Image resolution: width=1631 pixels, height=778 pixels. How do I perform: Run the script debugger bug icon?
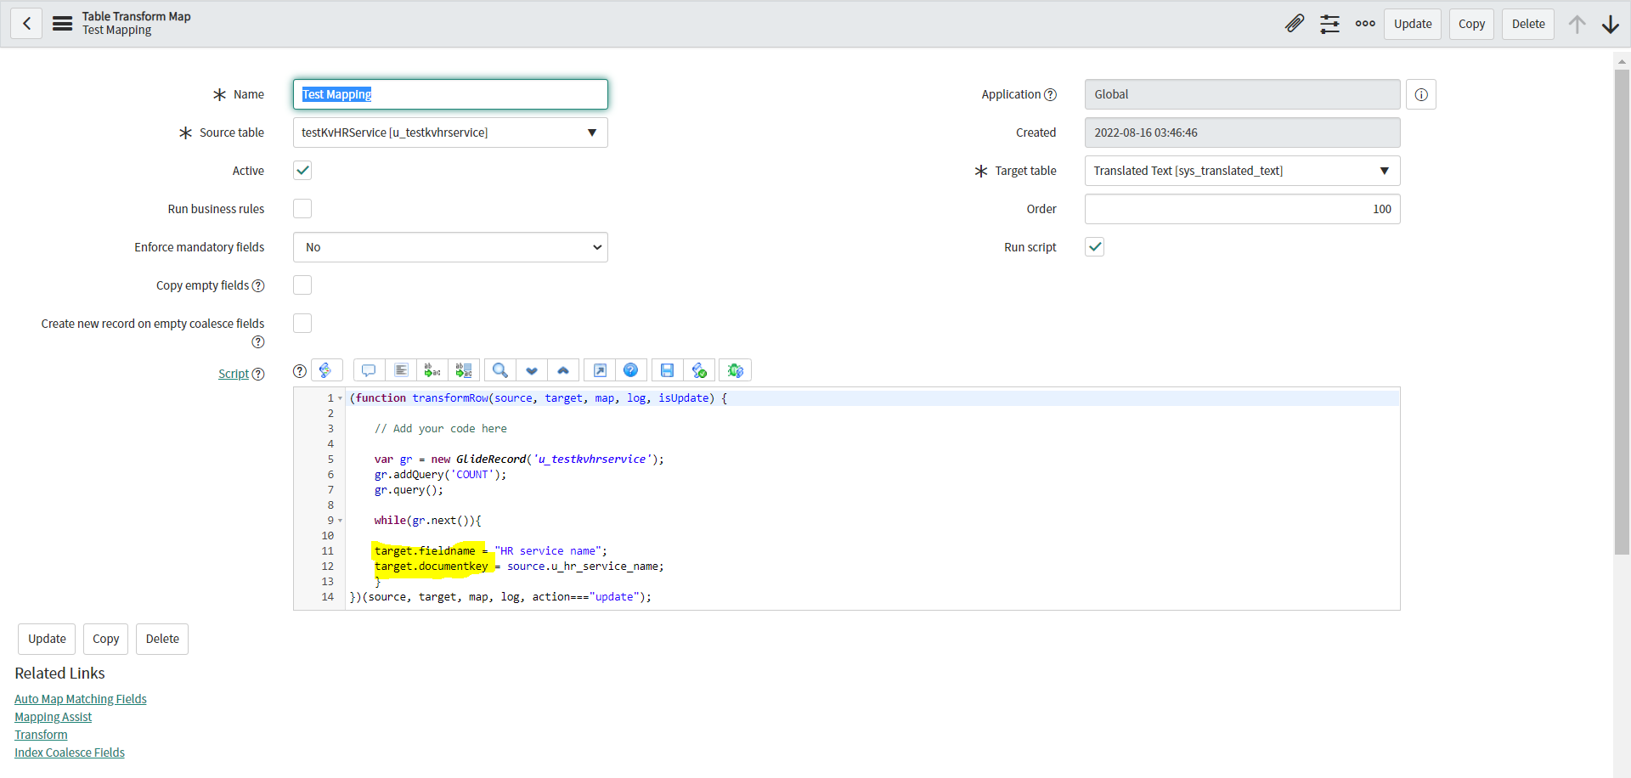pyautogui.click(x=736, y=369)
